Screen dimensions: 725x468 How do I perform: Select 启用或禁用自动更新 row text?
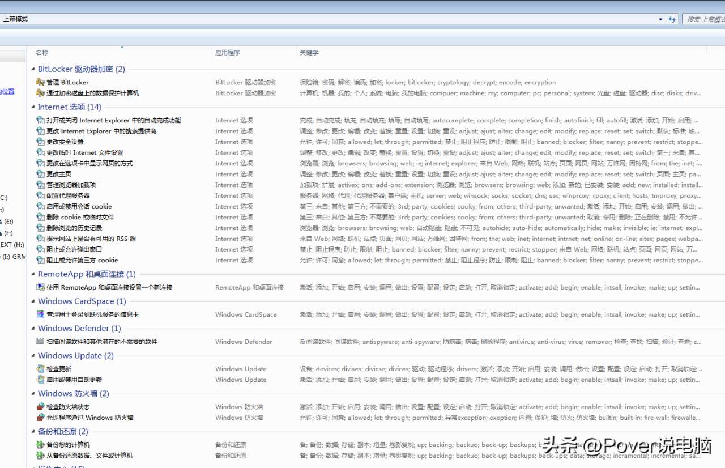point(74,380)
